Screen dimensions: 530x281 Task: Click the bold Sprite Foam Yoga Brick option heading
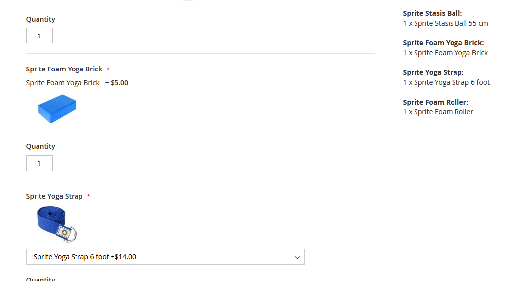[x=64, y=69]
